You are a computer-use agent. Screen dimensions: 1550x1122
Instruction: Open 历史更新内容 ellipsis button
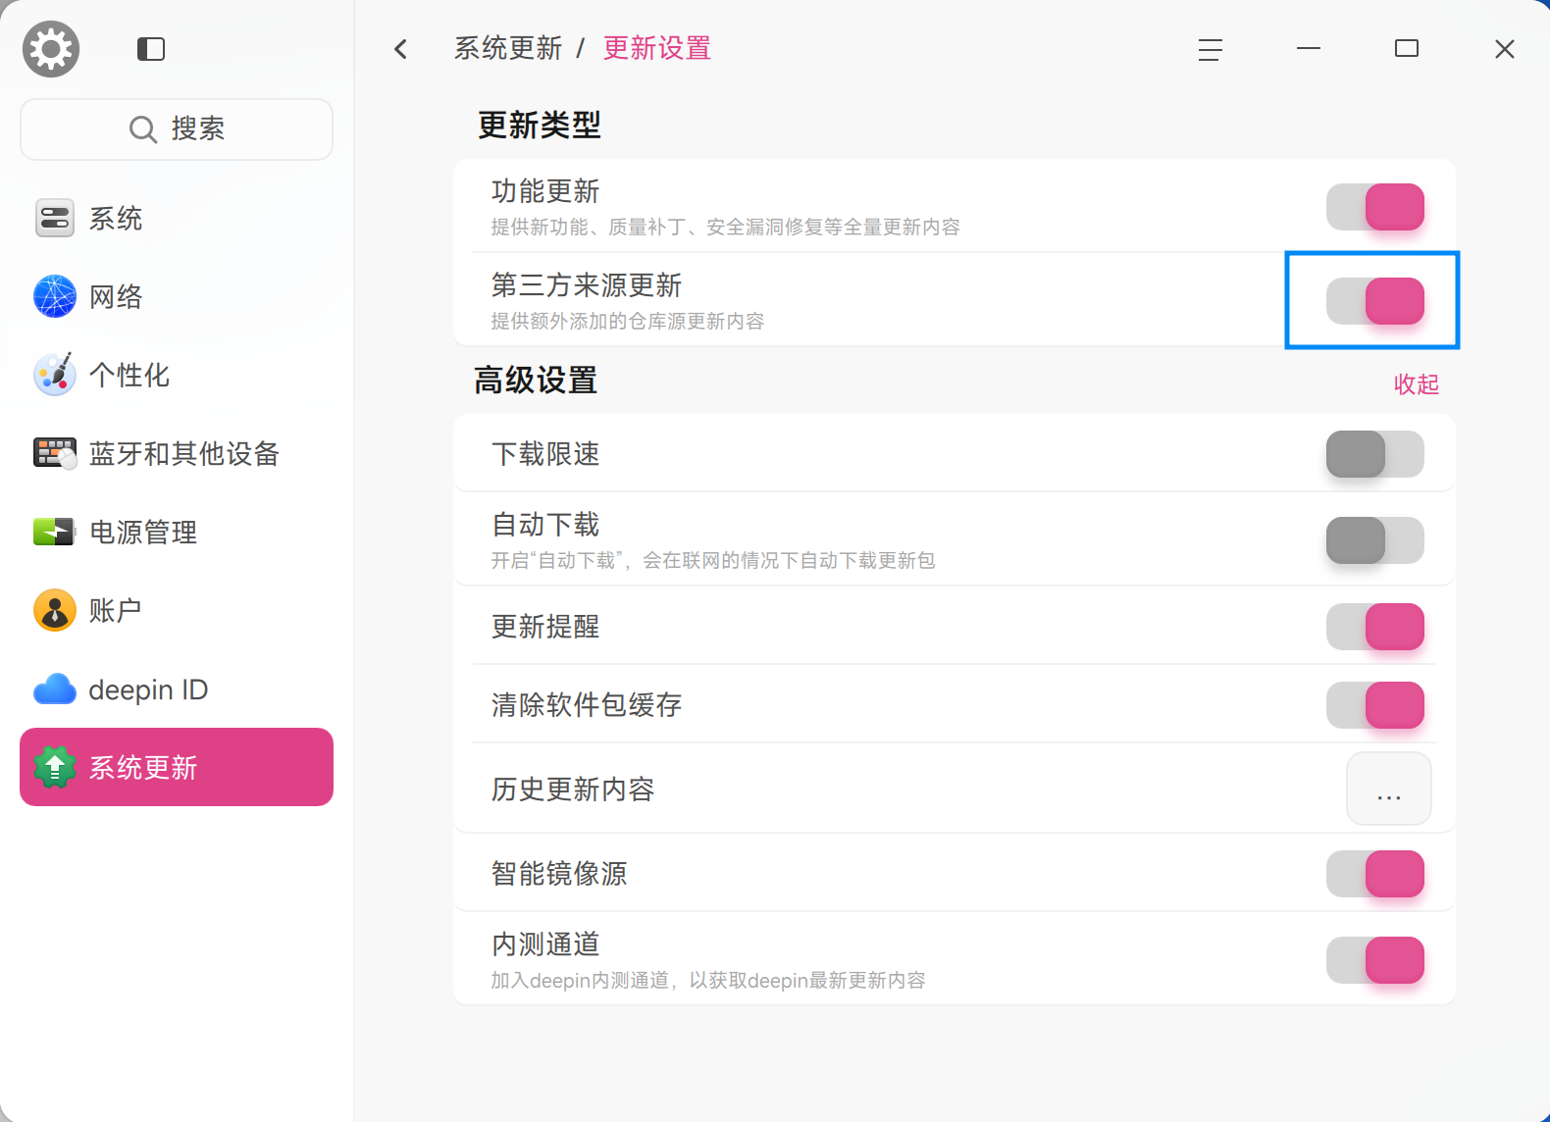pos(1389,789)
